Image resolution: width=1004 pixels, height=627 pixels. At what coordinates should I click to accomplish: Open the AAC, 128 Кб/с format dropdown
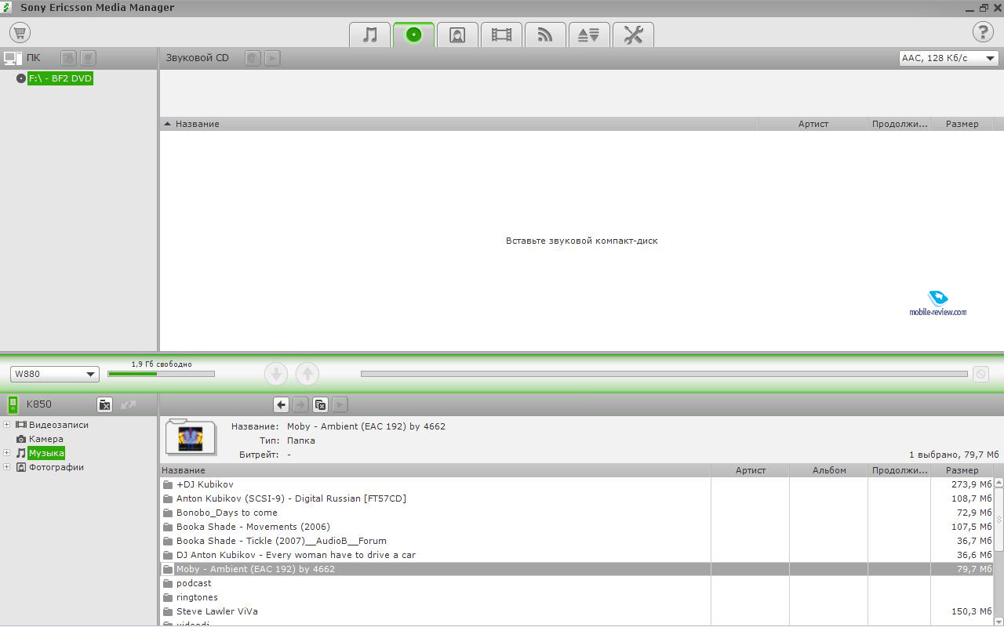(948, 58)
